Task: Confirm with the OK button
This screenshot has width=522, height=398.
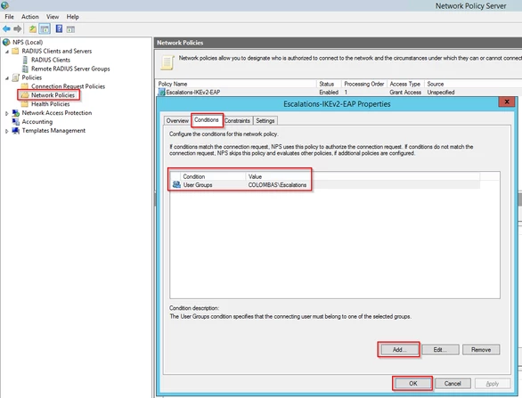Action: (412, 384)
